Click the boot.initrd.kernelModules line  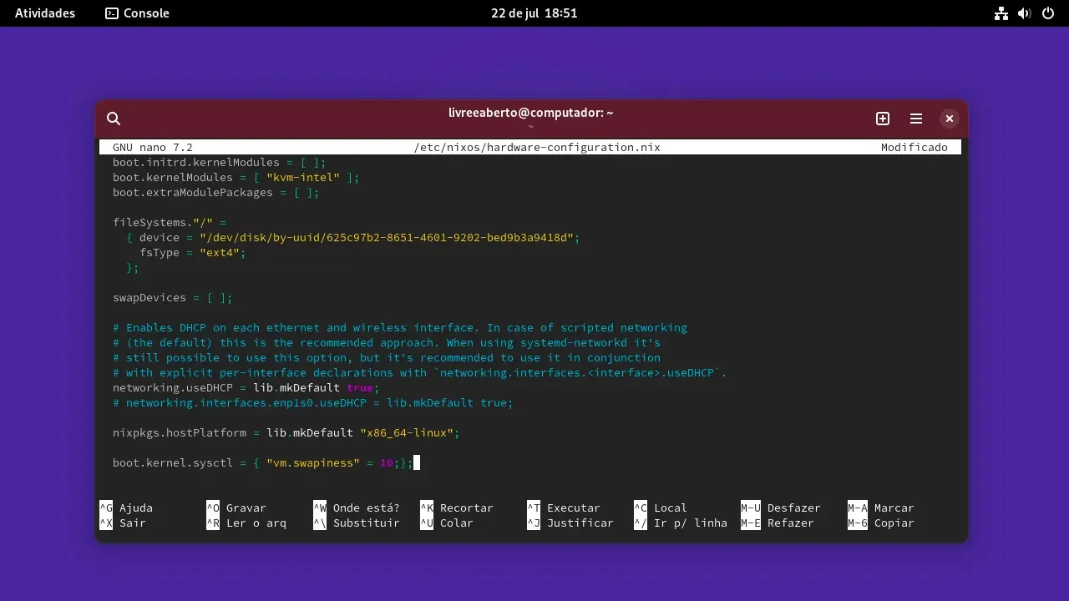(x=220, y=162)
